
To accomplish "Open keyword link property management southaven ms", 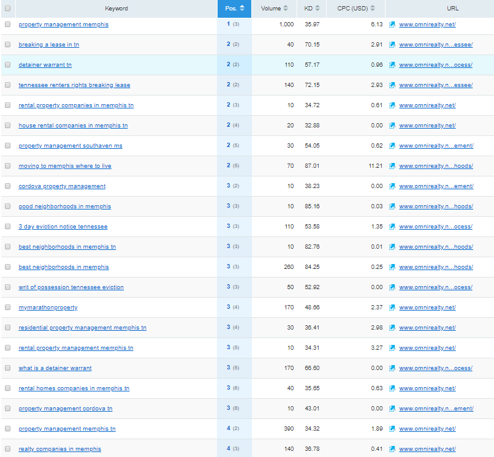I will [x=70, y=146].
